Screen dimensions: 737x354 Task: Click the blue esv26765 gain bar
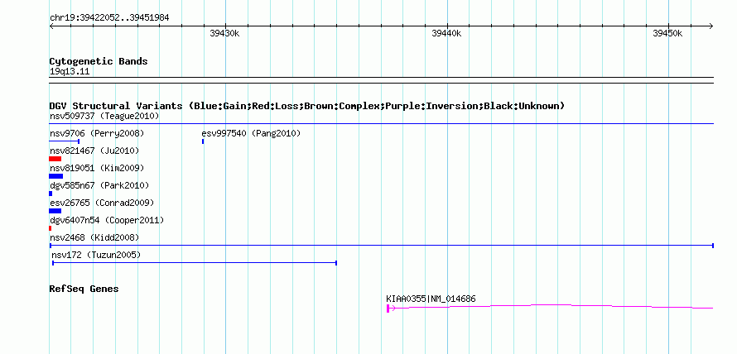tap(55, 211)
